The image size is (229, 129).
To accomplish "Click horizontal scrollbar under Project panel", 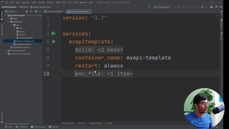I will 16,124.
